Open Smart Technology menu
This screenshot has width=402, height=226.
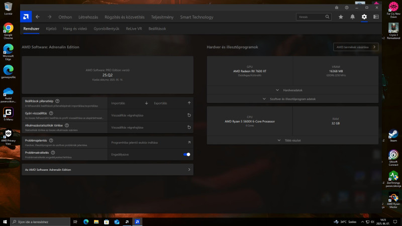pos(196,17)
